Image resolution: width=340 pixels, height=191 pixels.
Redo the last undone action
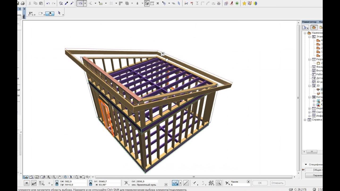point(54,3)
